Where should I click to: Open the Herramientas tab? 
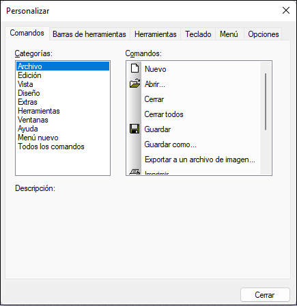coord(156,34)
